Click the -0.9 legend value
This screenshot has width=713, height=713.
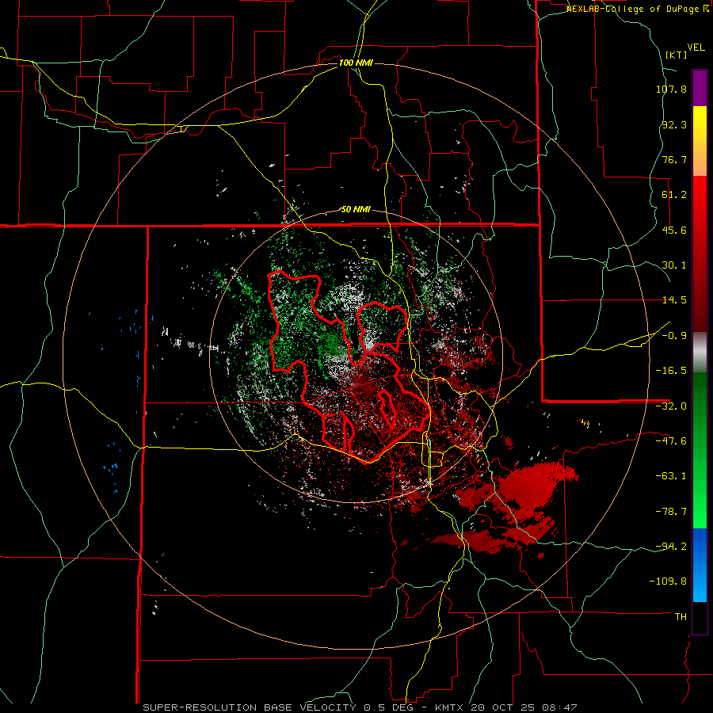(x=674, y=336)
